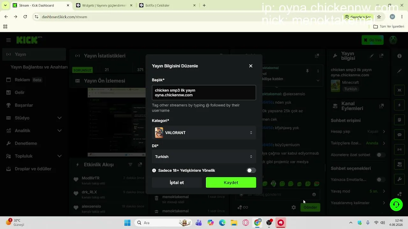The image size is (408, 229).
Task: Expand the pinned chat message chevron
Action: click(x=318, y=80)
